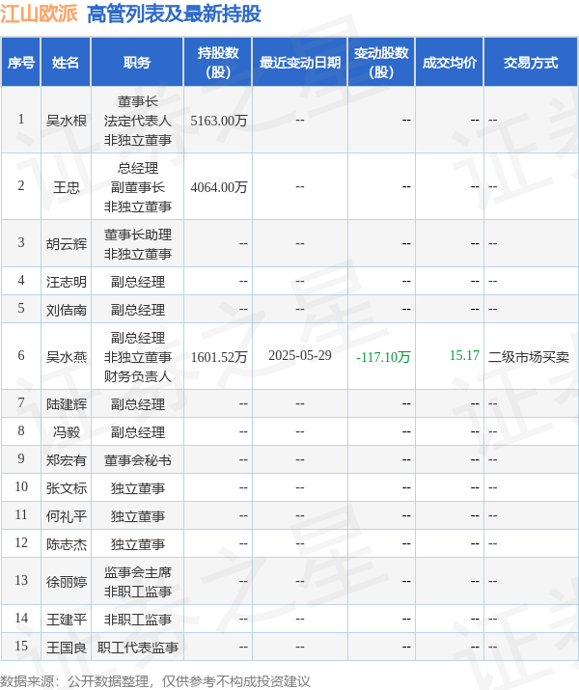Screen dimensions: 579x690
Task: Click serial number 6 cell
Action: point(20,356)
